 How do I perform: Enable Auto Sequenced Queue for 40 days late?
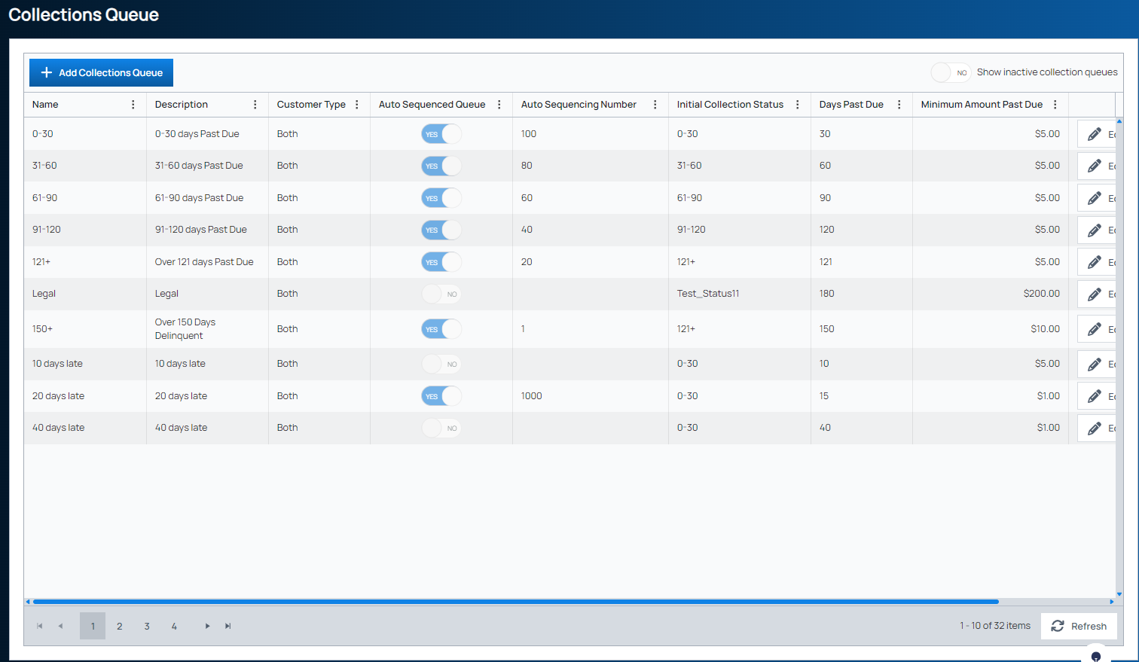pos(441,428)
